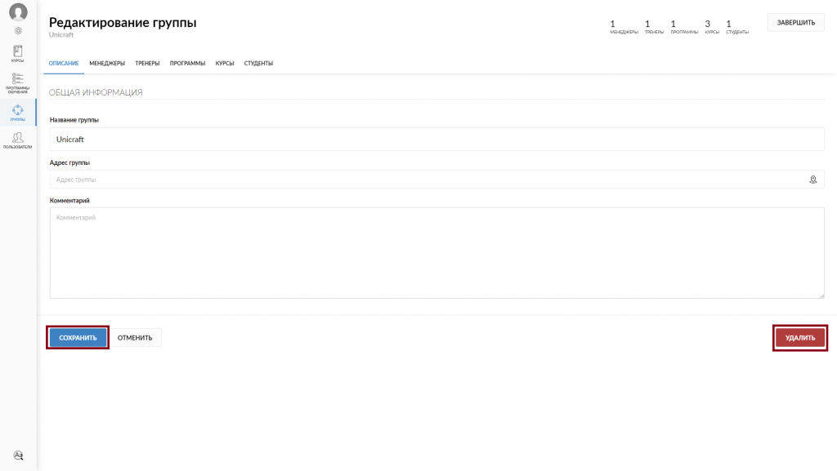Click the language/font icon at sidebar bottom
The image size is (837, 471).
click(18, 455)
